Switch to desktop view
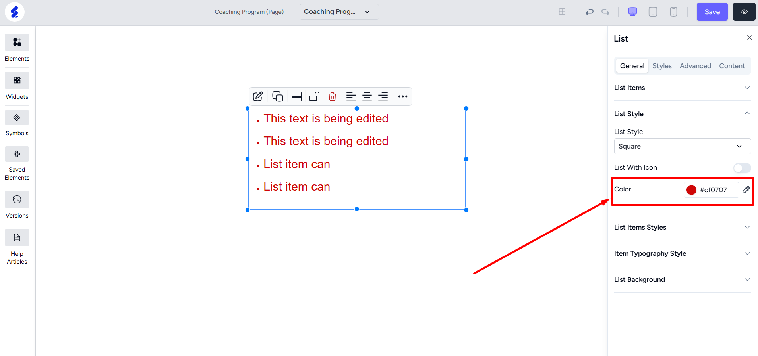Viewport: 758px width, 356px height. [632, 12]
